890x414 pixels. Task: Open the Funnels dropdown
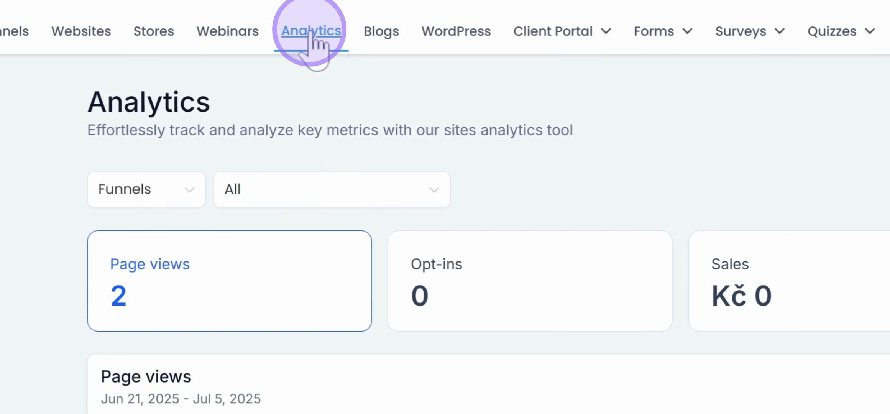[x=146, y=189]
